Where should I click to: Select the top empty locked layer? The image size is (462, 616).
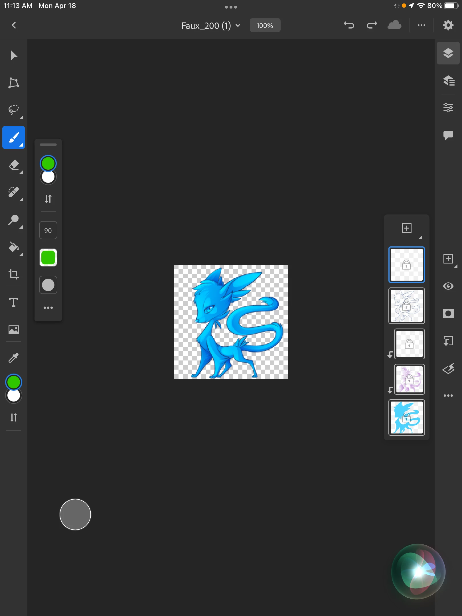[x=407, y=265]
